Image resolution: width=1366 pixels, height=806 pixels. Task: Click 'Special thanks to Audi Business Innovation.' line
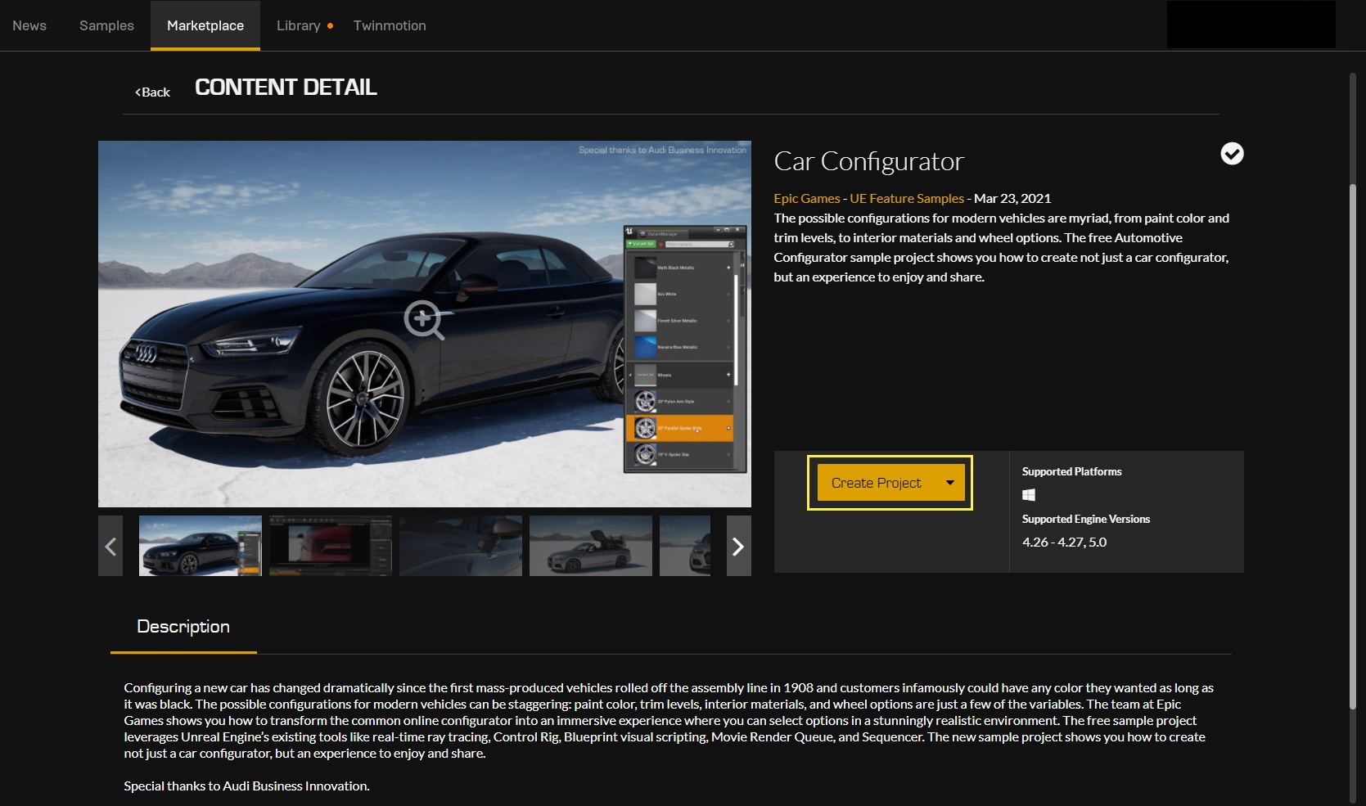[246, 786]
